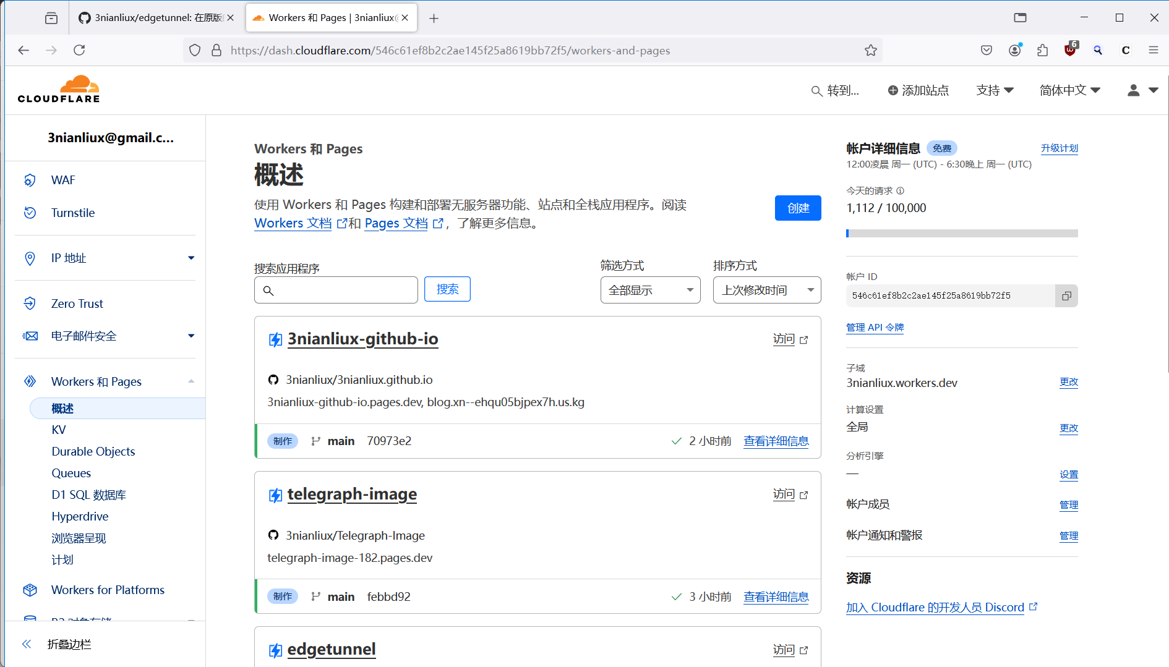Click the Pages icon next to 3nianliux-github-io
The image size is (1169, 667).
pos(275,339)
